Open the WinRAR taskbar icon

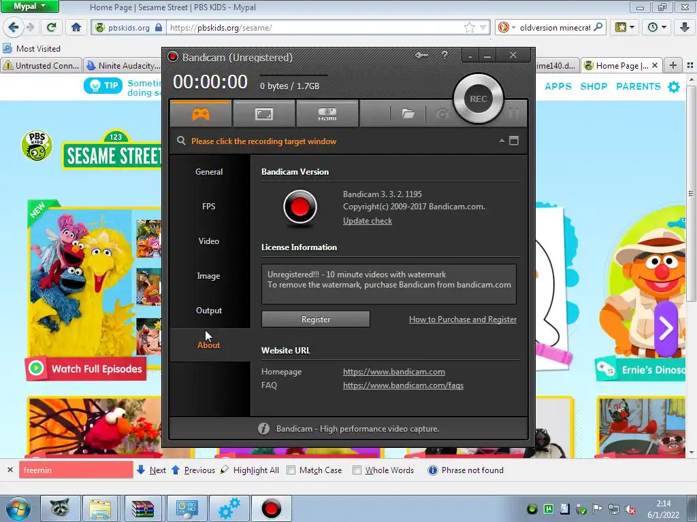coord(143,508)
